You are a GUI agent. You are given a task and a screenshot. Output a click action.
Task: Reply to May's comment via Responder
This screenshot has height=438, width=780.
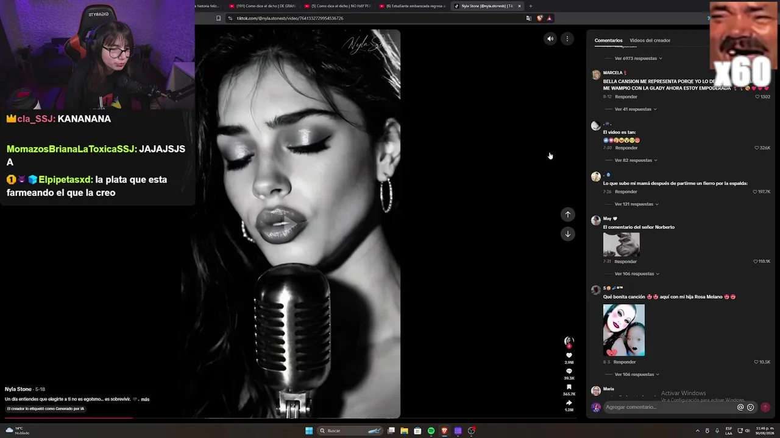pyautogui.click(x=625, y=262)
